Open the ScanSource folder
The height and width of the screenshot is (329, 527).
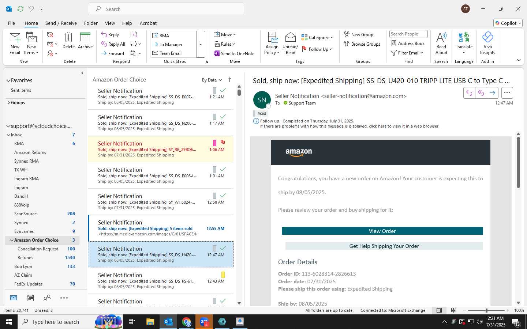pyautogui.click(x=42, y=214)
